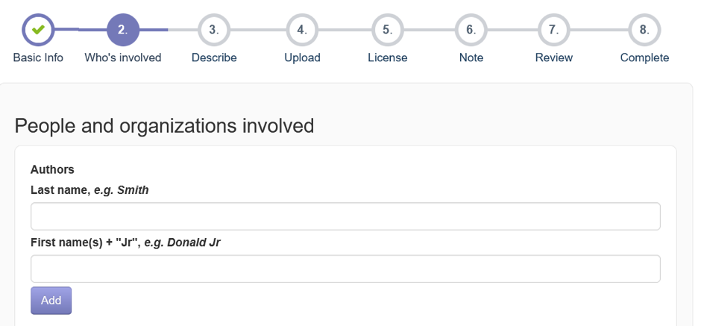The image size is (701, 326).
Task: Go to the step 8 circle
Action: [644, 30]
